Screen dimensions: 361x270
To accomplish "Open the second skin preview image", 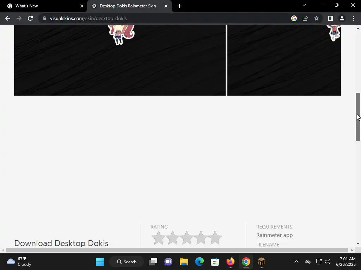I will pos(284,60).
